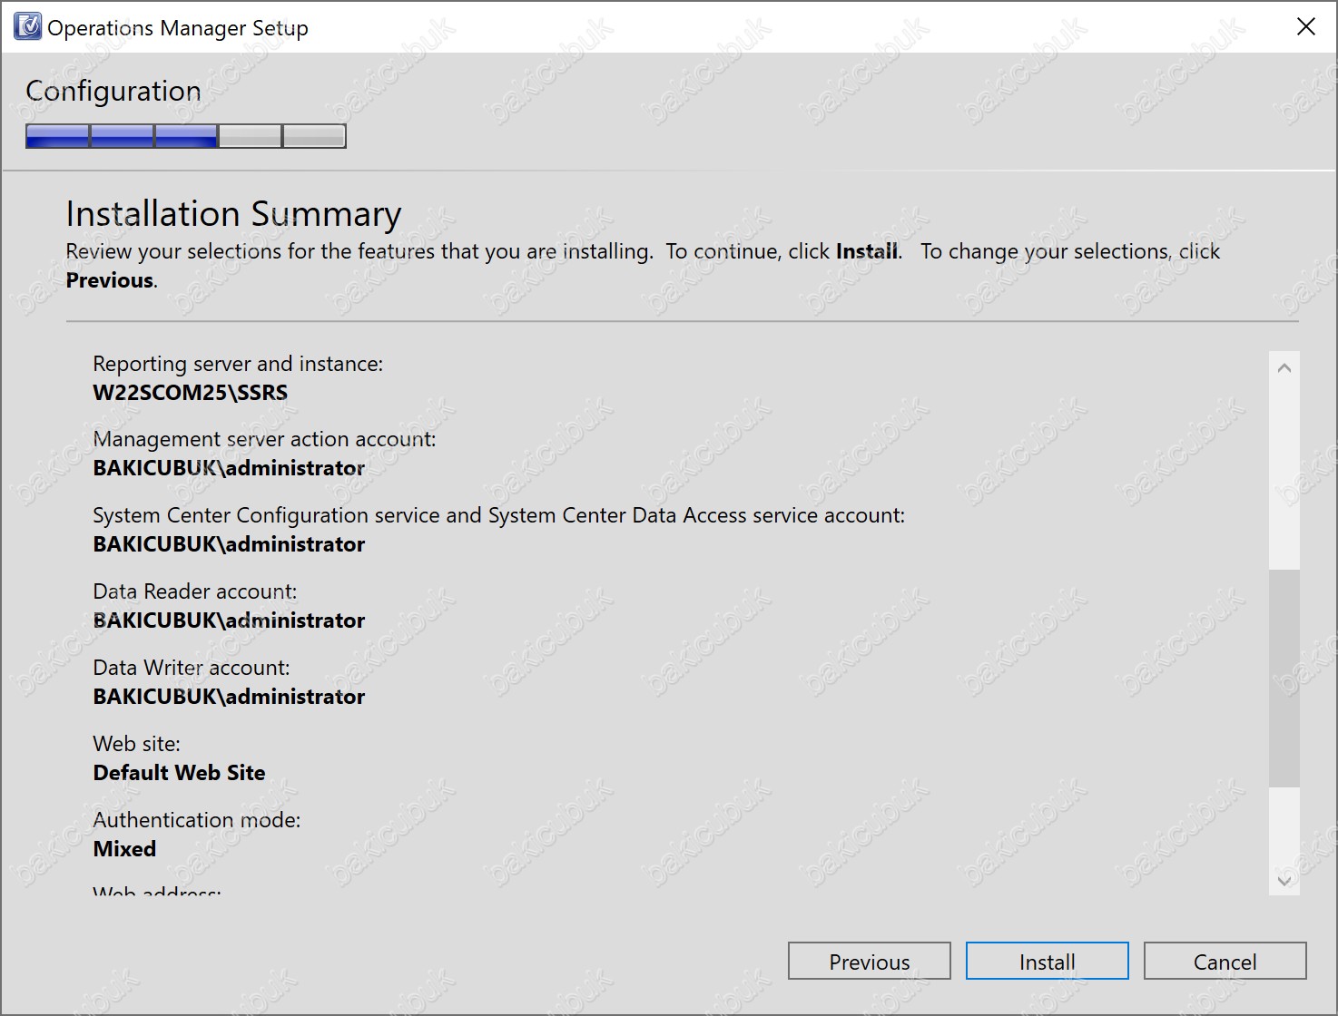This screenshot has width=1338, height=1016.
Task: Select the W22SCOM25\SSRS reporting server value
Action: click(x=190, y=393)
